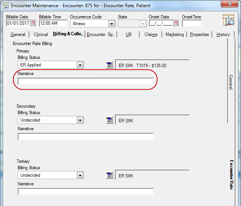Screen dimensions: 241x206
Task: Click Primary ER SIM T1015 - $135.00 field
Action: [152, 65]
